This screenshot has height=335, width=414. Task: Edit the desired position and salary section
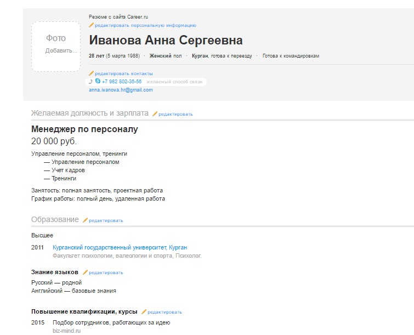coord(175,114)
